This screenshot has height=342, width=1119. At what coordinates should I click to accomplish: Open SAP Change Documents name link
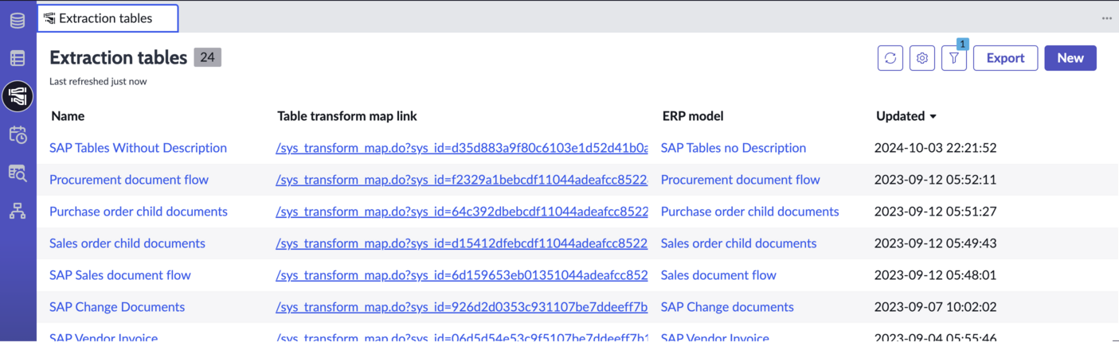pos(117,307)
